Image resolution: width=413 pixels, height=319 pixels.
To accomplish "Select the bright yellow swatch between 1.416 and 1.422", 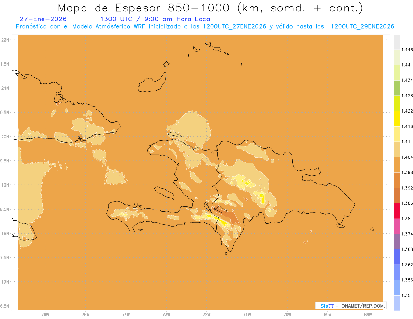I will [x=397, y=118].
